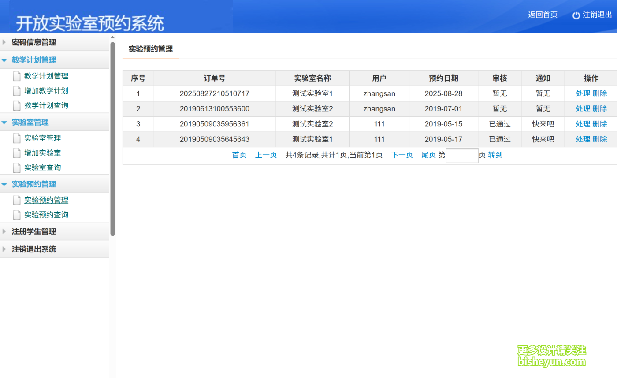617x378 pixels.
Task: Click the power icon beside 注销退出
Action: pos(576,15)
